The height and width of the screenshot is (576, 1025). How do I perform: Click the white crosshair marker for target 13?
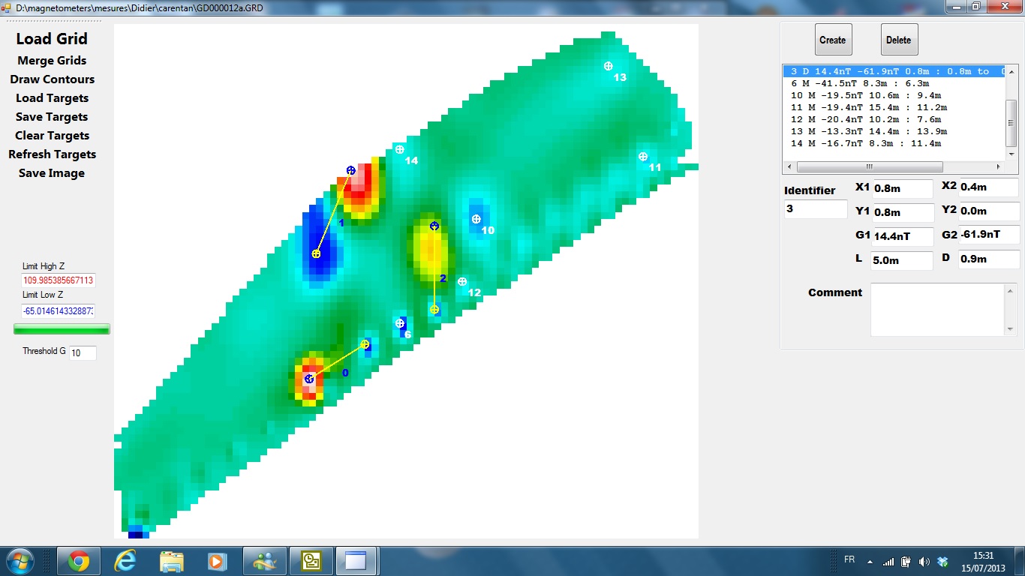click(609, 66)
